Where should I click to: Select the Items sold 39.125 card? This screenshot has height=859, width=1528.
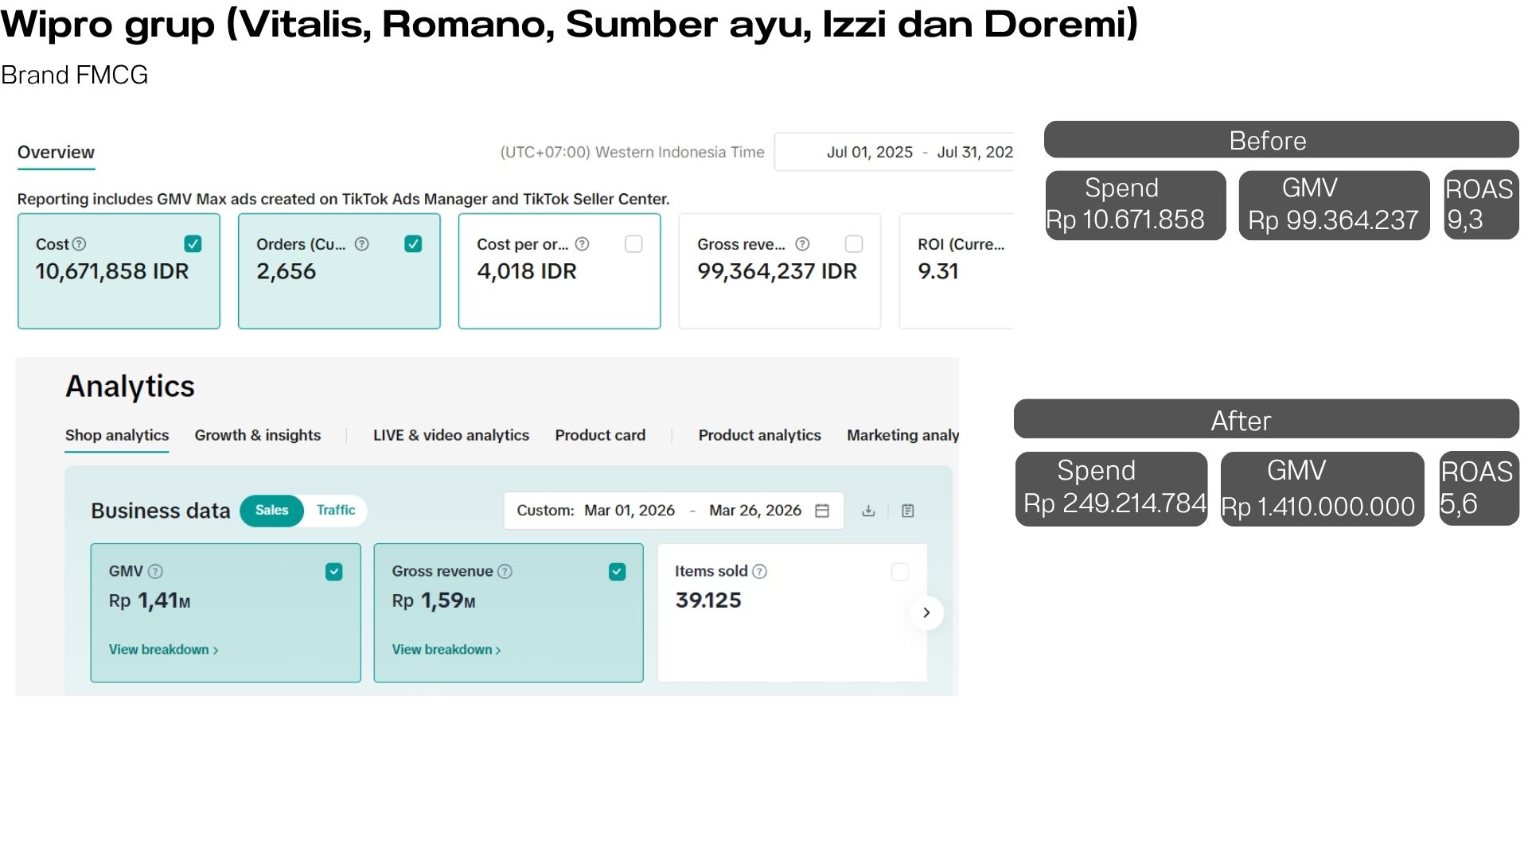(793, 612)
